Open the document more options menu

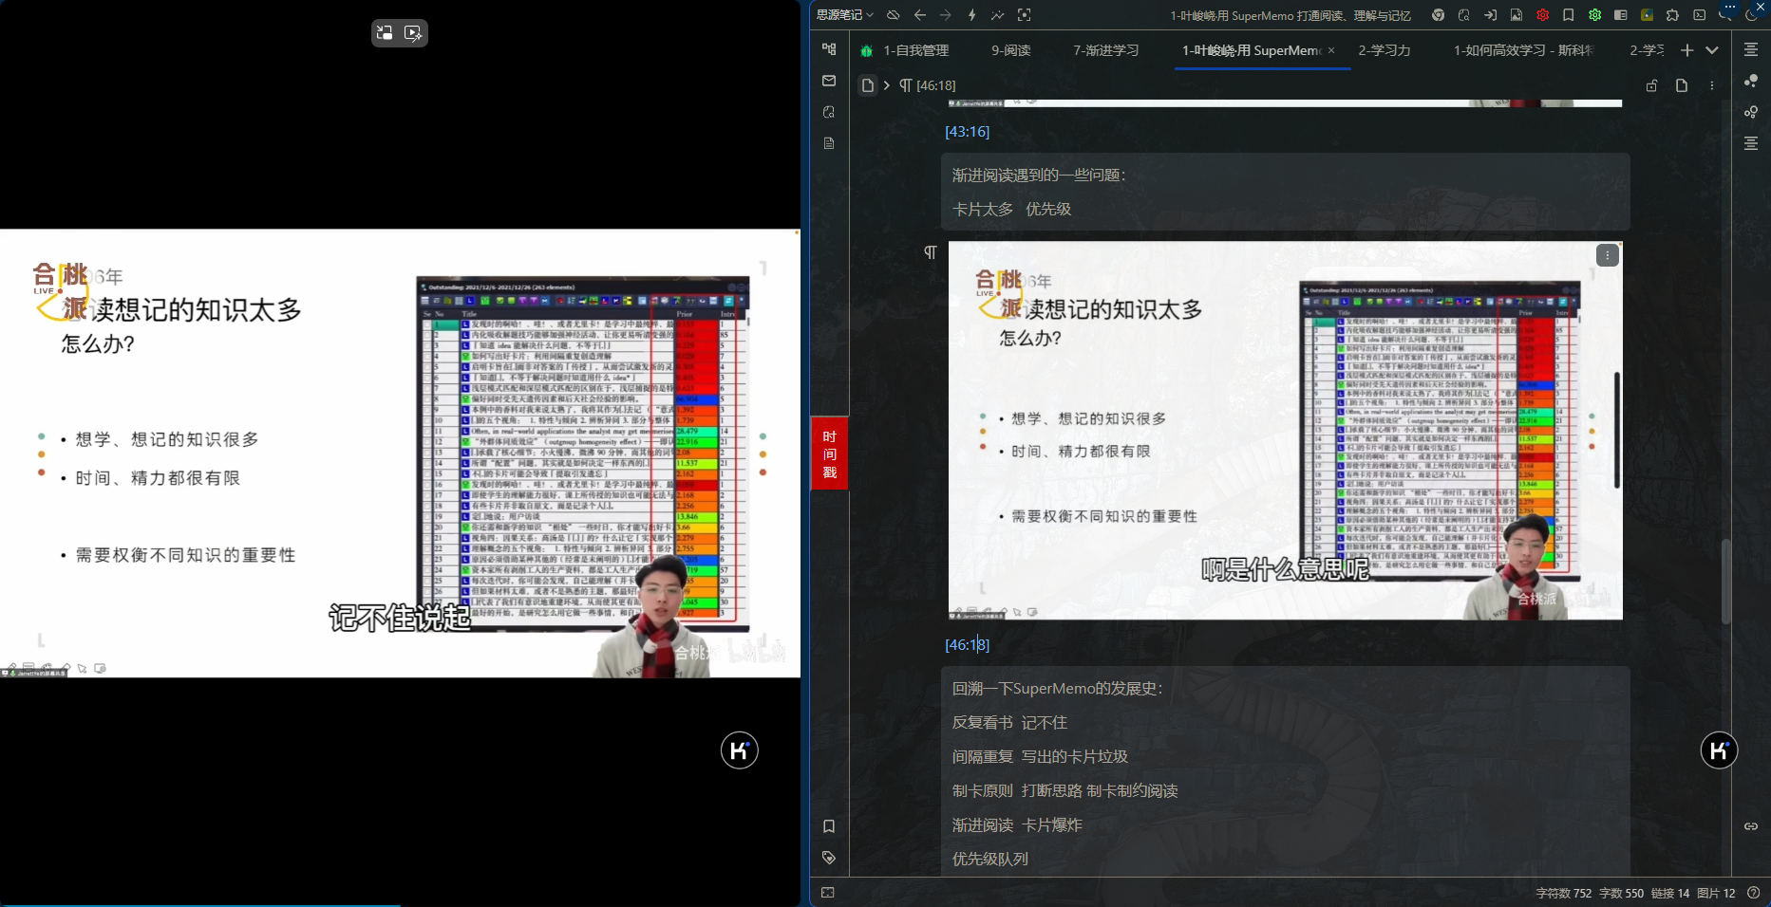click(x=1712, y=85)
